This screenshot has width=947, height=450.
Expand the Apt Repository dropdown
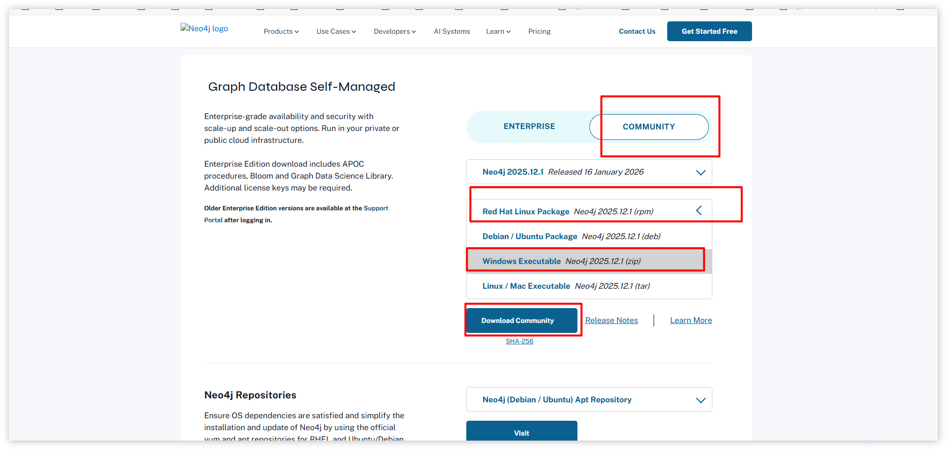tap(589, 399)
